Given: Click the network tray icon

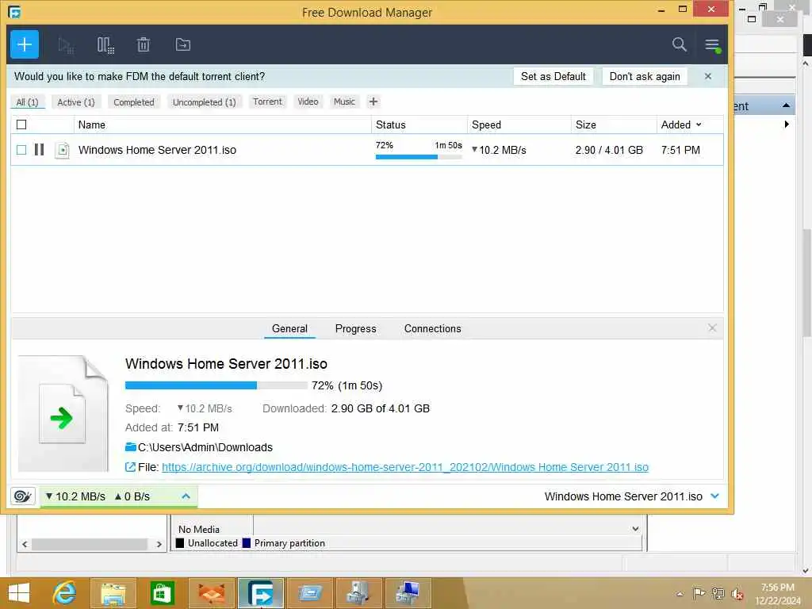Looking at the screenshot, I should [x=718, y=593].
